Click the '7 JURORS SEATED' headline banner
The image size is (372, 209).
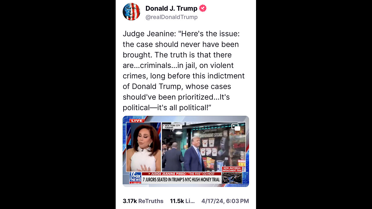point(182,180)
